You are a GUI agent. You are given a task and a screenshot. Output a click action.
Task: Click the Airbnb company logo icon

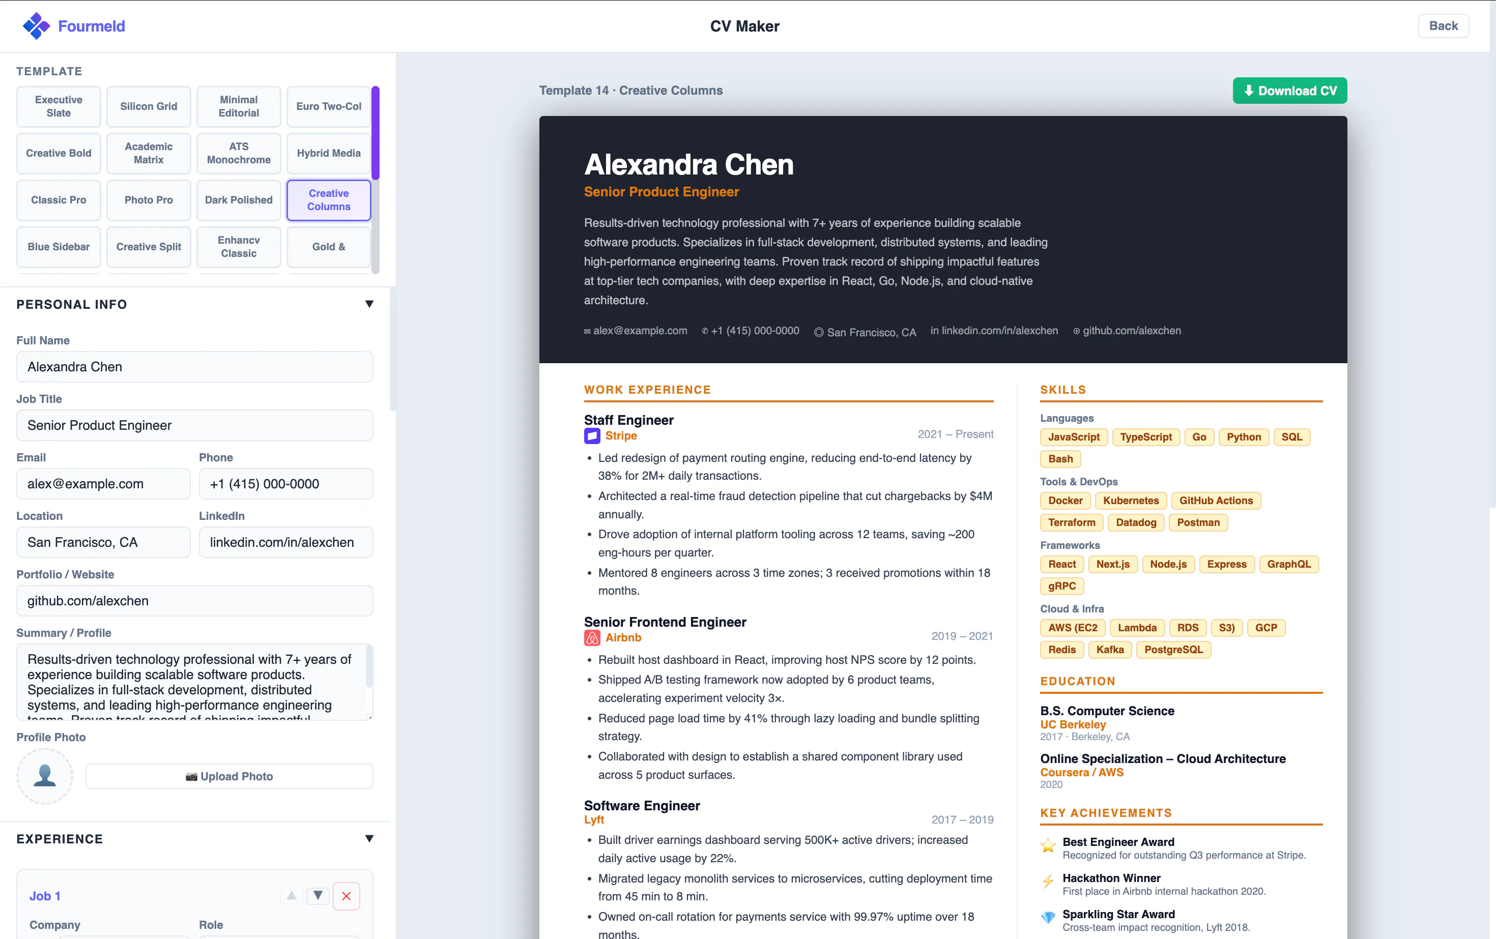[x=592, y=638]
